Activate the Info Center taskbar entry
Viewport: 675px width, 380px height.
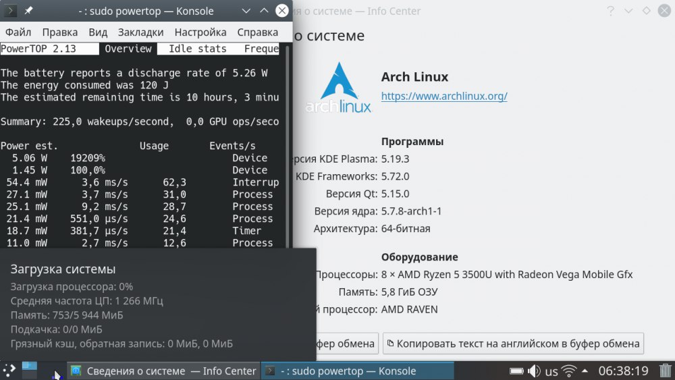click(163, 371)
